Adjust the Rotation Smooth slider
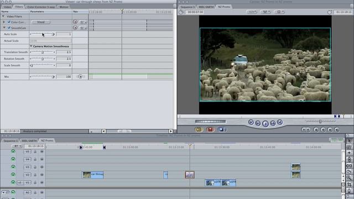This screenshot has height=199, width=354. (42, 59)
